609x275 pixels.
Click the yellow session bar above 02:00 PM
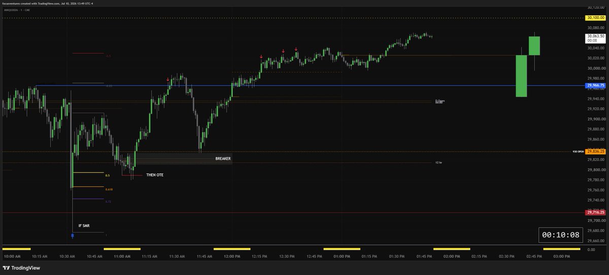[452, 249]
